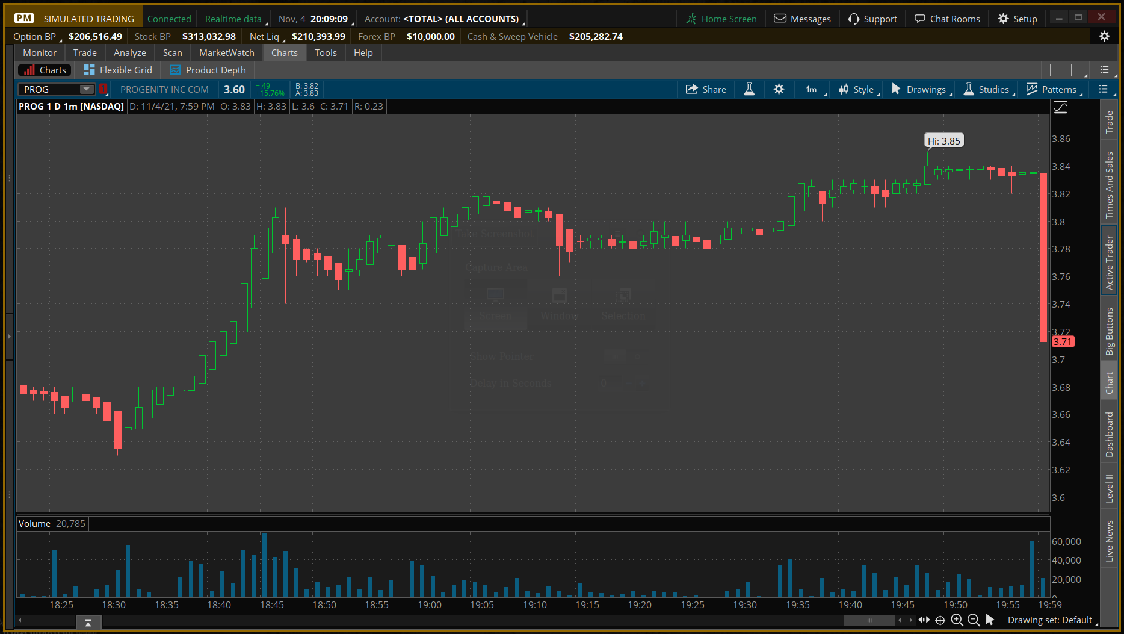Image resolution: width=1124 pixels, height=634 pixels.
Task: Select the pointer cursor tool icon
Action: pyautogui.click(x=990, y=620)
